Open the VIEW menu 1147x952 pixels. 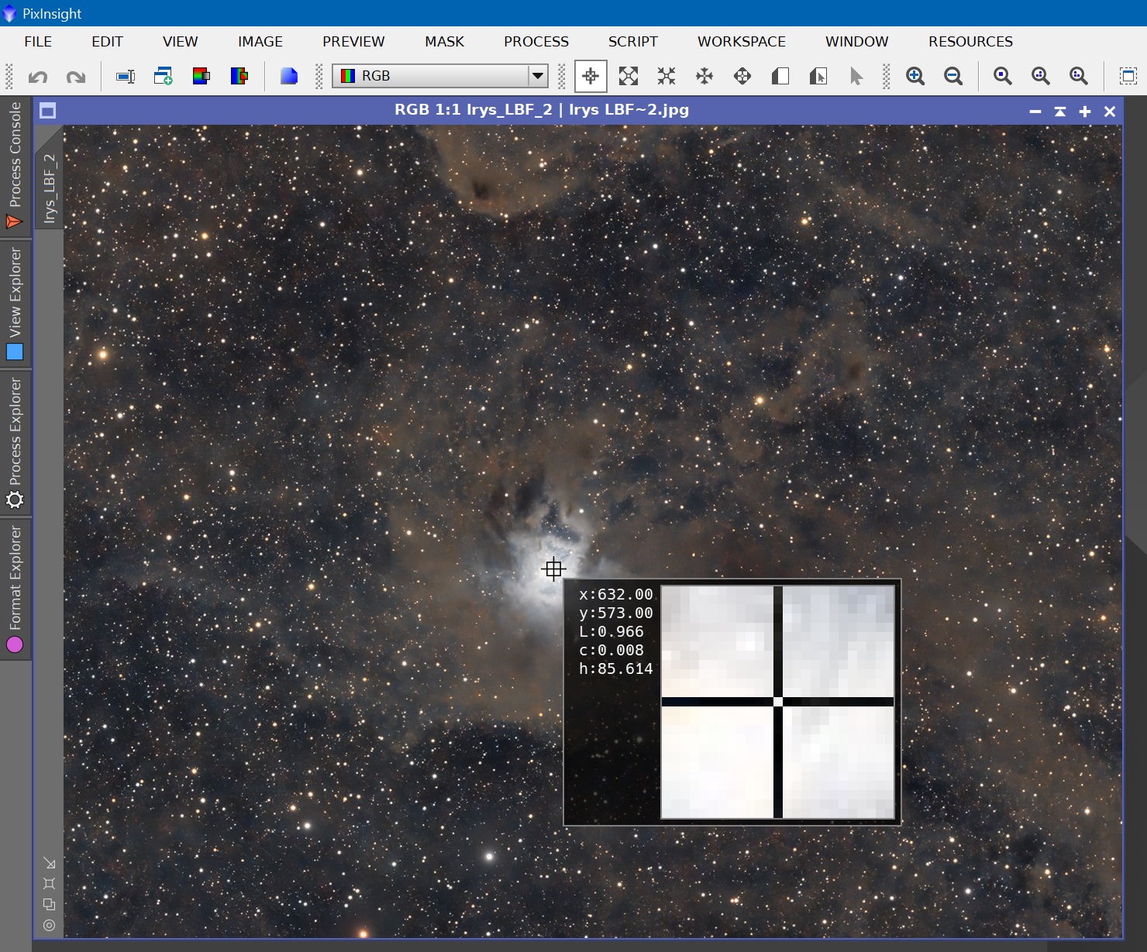[x=181, y=42]
